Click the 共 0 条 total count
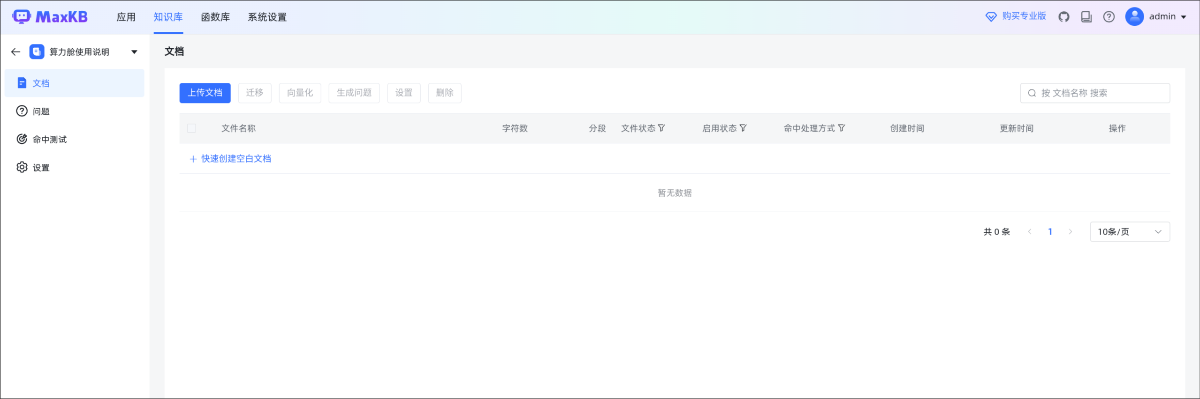This screenshot has height=399, width=1200. coord(996,231)
